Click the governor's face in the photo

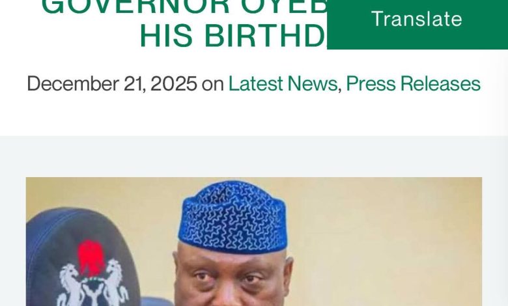pos(233,278)
